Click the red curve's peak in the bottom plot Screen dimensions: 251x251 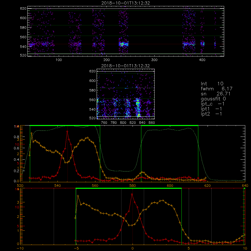(x=132, y=194)
